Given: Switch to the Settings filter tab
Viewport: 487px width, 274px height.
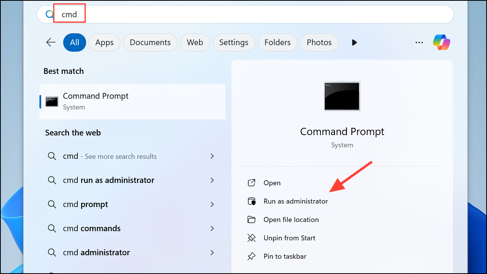Looking at the screenshot, I should click(x=234, y=42).
